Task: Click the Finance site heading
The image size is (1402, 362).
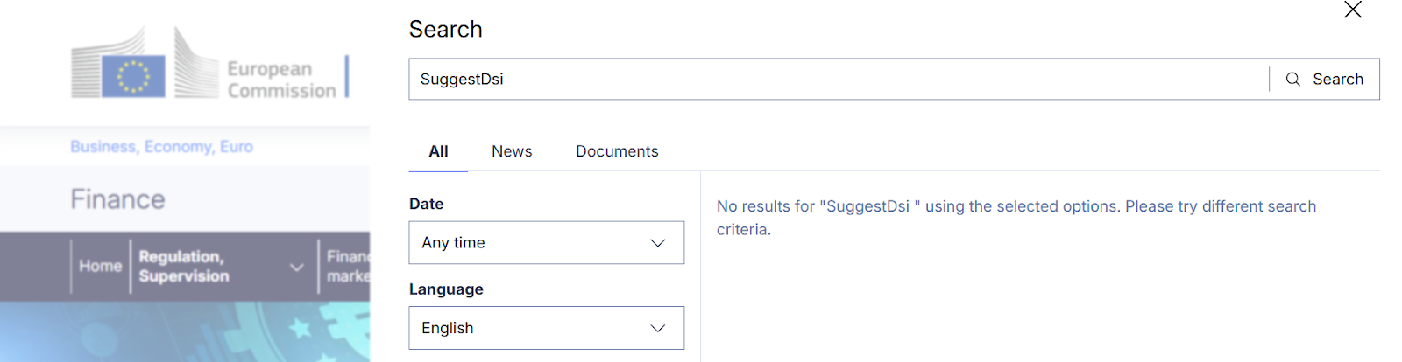Action: pos(117,199)
